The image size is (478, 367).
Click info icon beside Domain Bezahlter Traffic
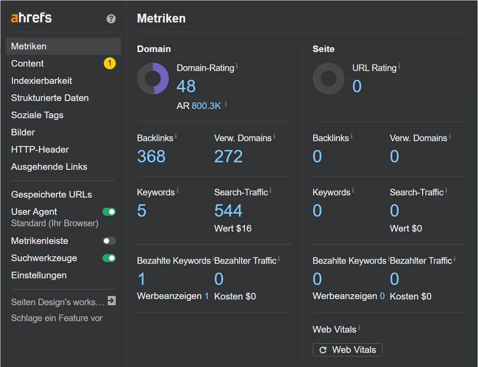[x=279, y=259]
